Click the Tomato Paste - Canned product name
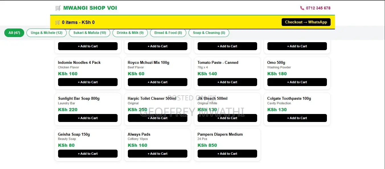 click(x=218, y=62)
